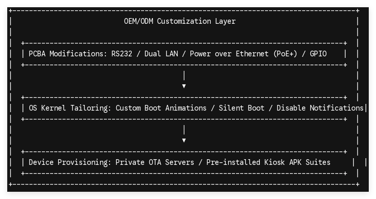
Task: Click the GPIO label
Action: click(318, 54)
